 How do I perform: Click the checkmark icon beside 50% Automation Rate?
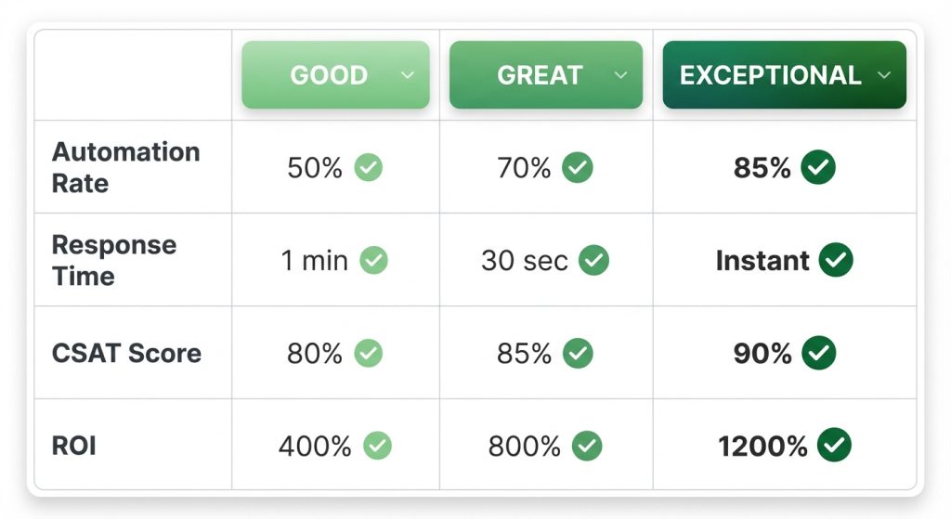pyautogui.click(x=369, y=168)
